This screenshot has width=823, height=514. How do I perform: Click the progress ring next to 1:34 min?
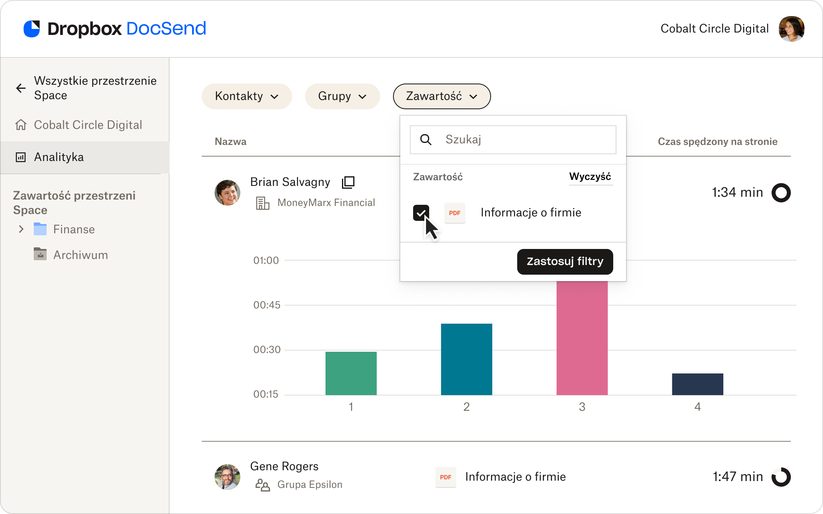coord(781,193)
